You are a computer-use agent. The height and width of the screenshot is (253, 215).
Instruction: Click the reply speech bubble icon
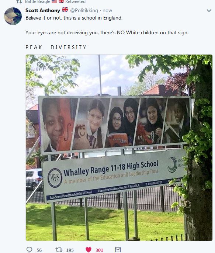pos(29,250)
